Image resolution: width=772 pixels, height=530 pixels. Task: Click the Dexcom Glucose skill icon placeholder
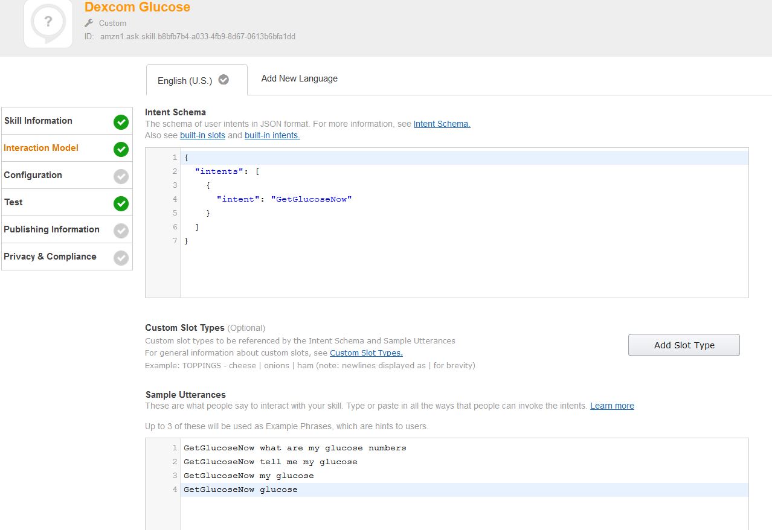[x=48, y=24]
